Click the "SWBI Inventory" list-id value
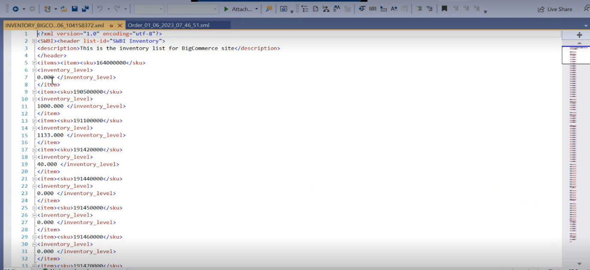Viewport: 590px width, 270px height. click(x=136, y=41)
